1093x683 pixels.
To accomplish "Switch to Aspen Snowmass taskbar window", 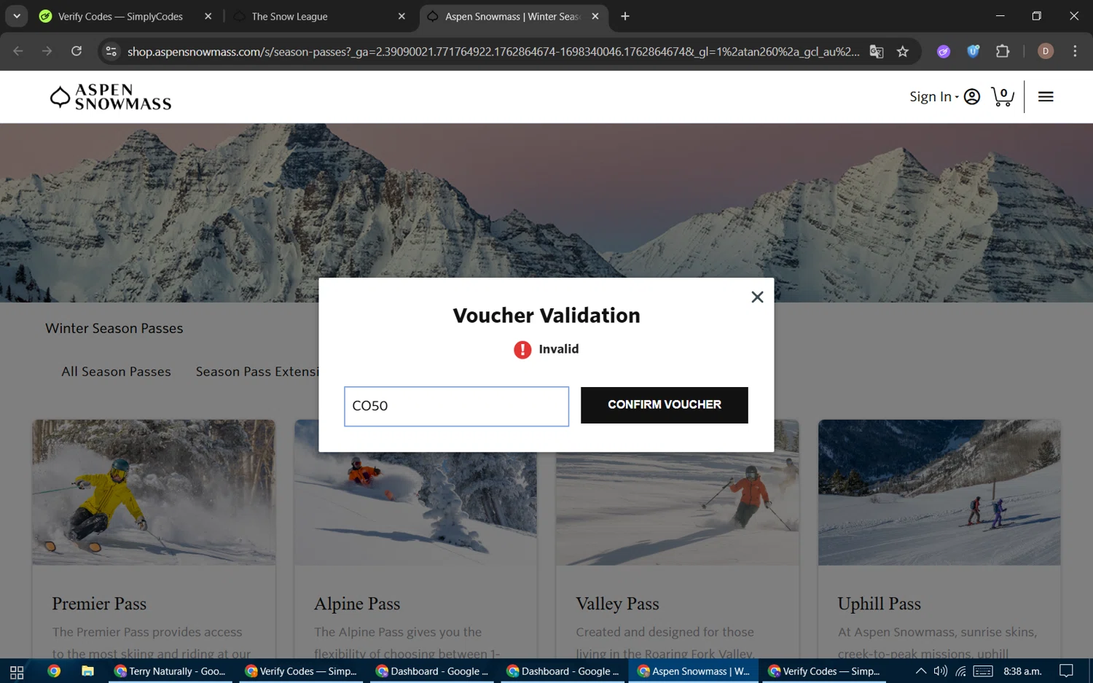I will pyautogui.click(x=694, y=671).
